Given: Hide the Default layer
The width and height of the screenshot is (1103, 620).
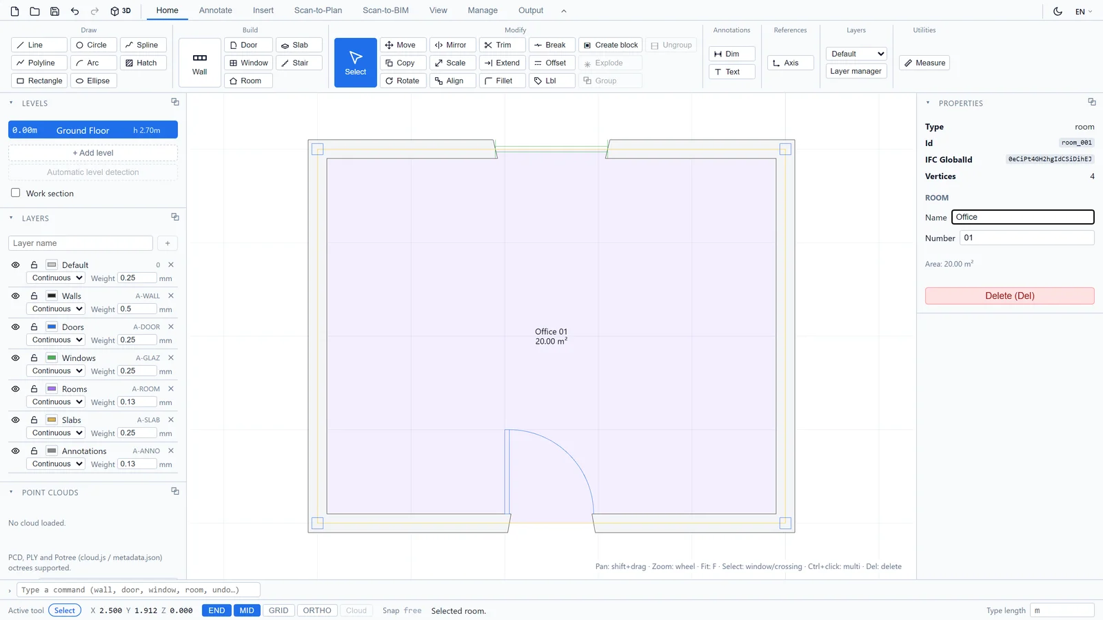Looking at the screenshot, I should tap(15, 265).
